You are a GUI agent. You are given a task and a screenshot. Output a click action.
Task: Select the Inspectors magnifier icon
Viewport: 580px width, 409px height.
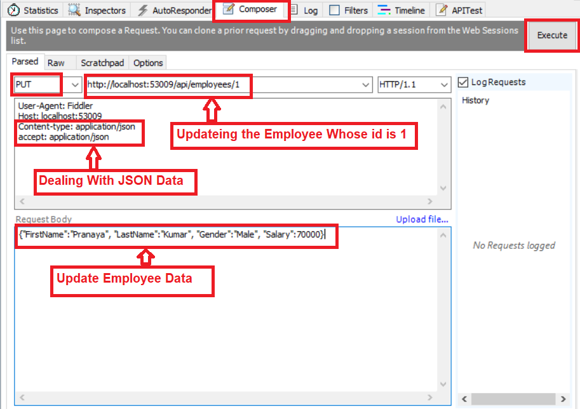(x=72, y=10)
